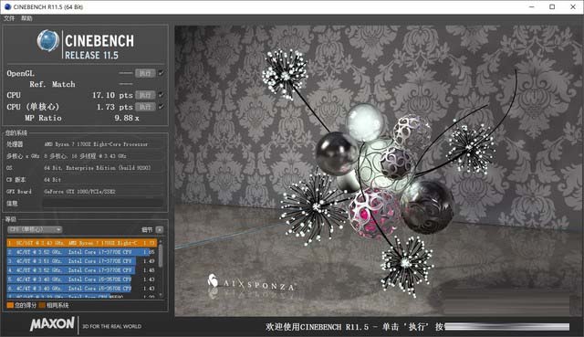Open the CPU (单核心) ranking dropdown
Image resolution: width=584 pixels, height=337 pixels.
point(35,229)
